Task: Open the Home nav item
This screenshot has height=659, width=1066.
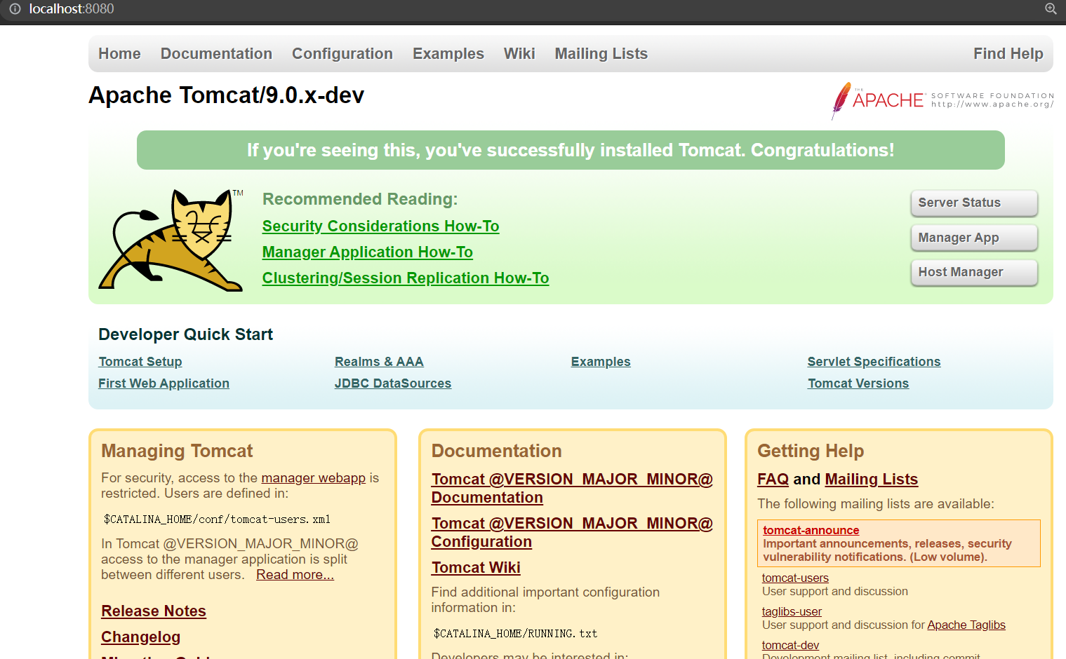Action: coord(119,54)
